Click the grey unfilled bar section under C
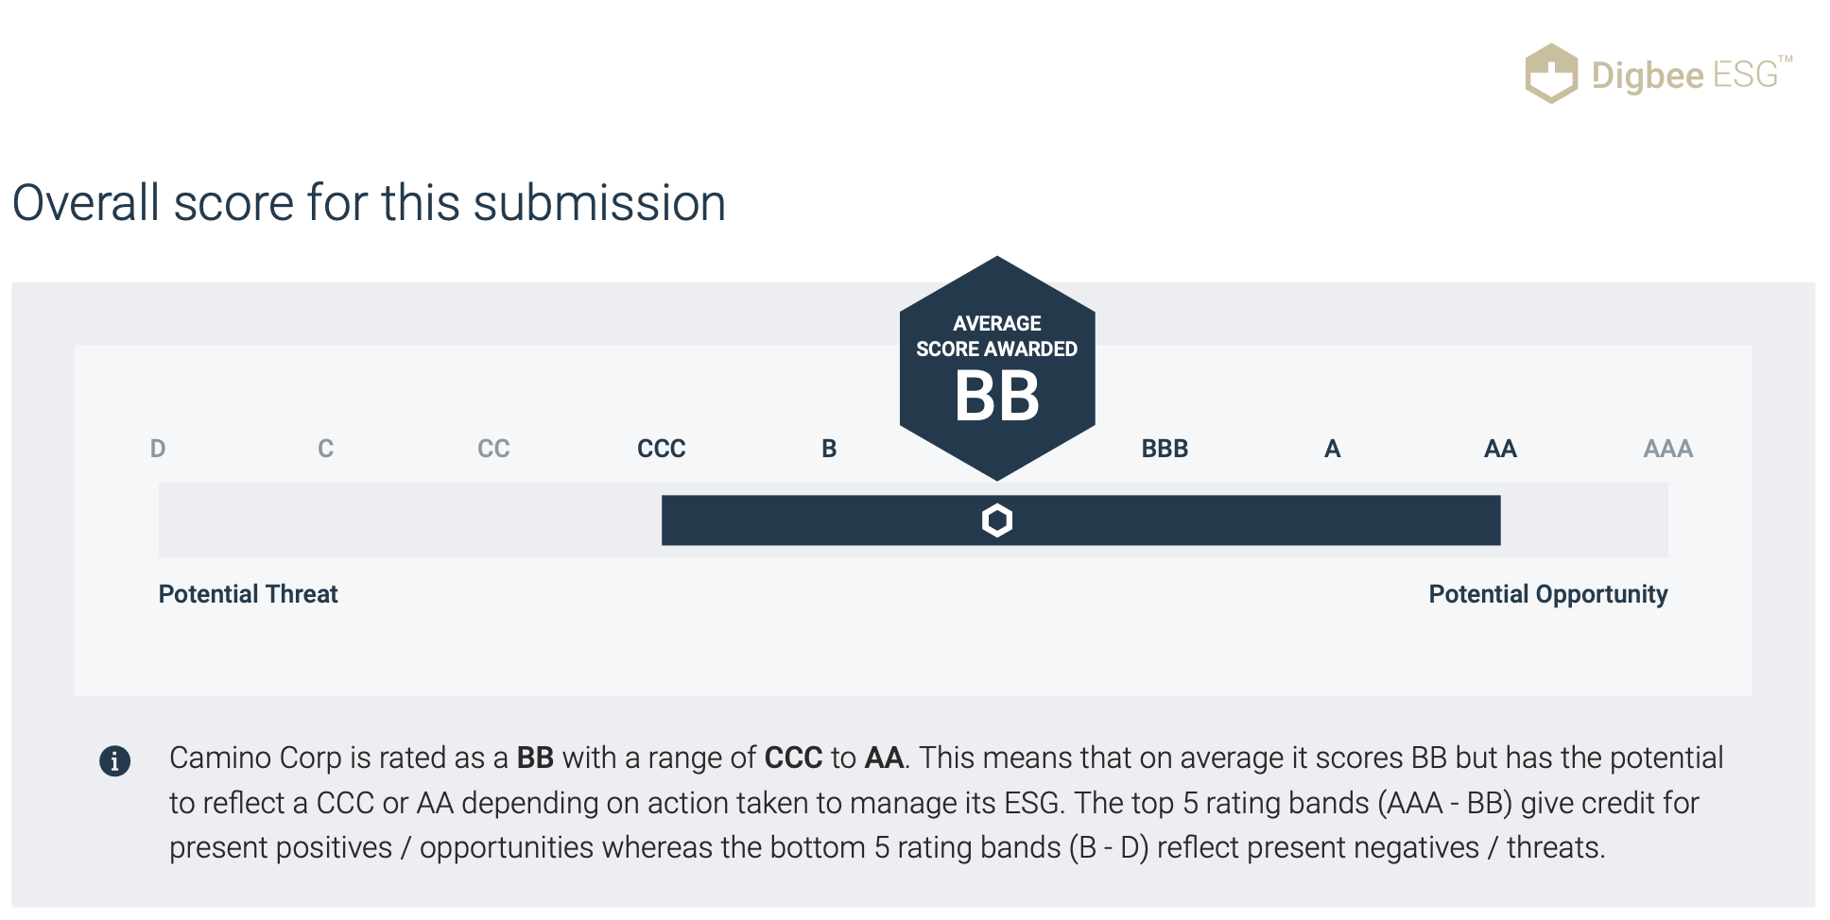This screenshot has height=920, width=1830. pos(325,520)
